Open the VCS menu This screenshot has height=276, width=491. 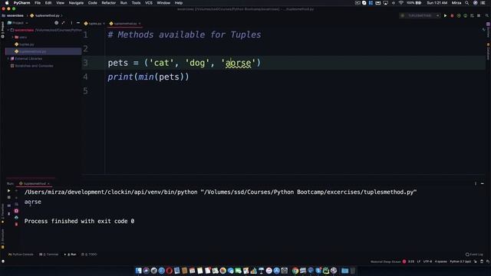pos(149,3)
